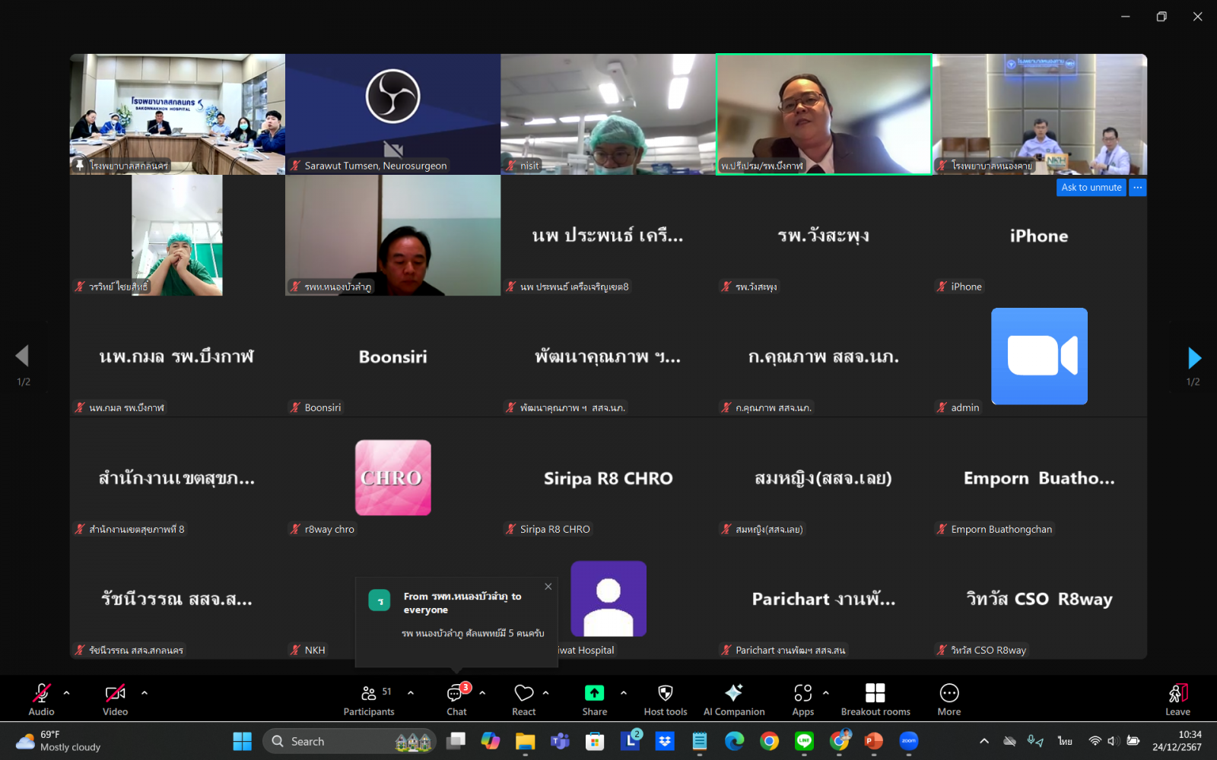
Task: Select the iPhone participant tile
Action: tap(1039, 236)
